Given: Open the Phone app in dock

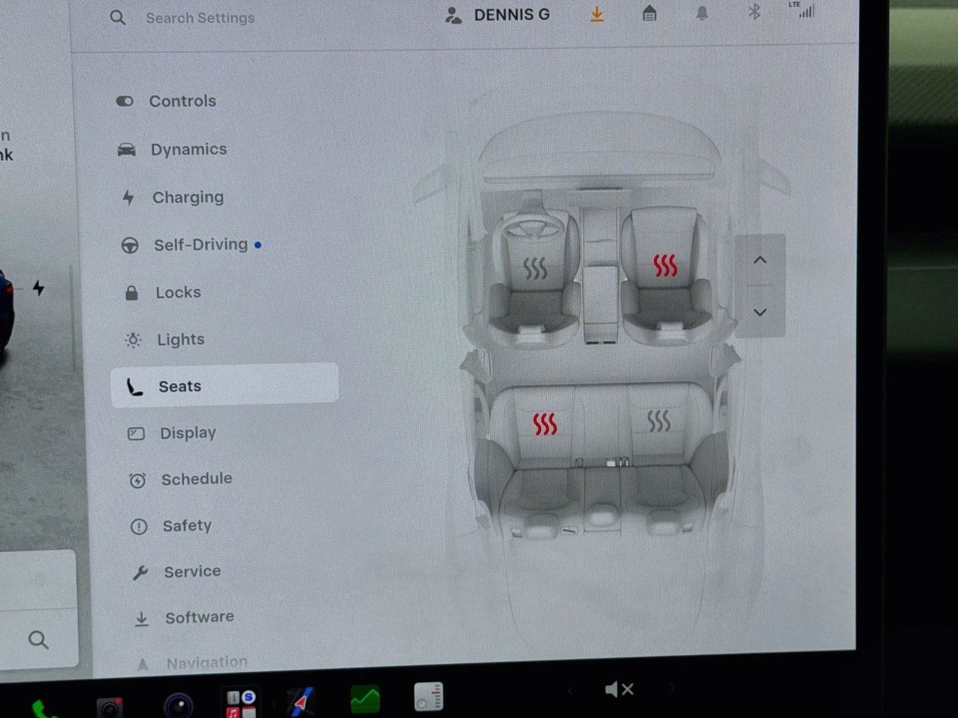Looking at the screenshot, I should [x=43, y=710].
